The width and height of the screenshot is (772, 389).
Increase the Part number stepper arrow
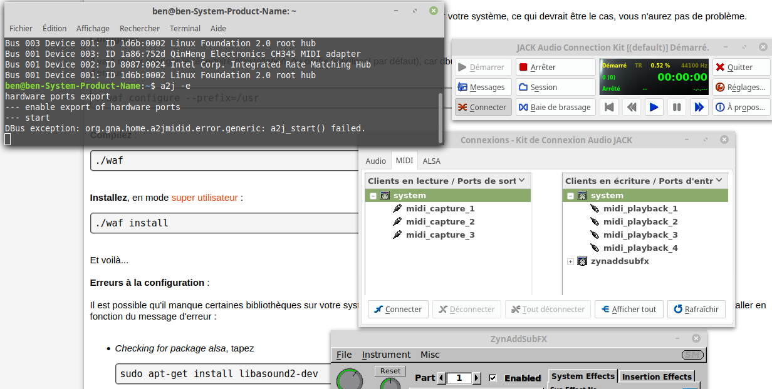click(477, 378)
